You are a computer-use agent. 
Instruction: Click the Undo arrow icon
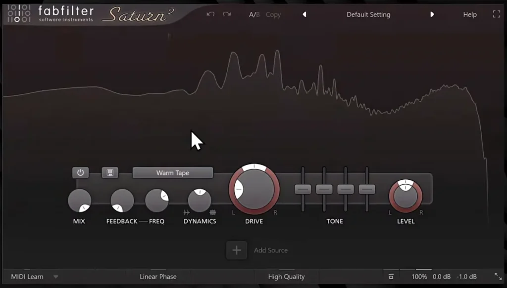tap(210, 14)
